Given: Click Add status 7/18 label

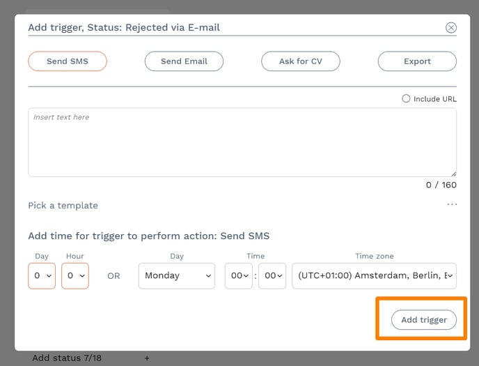Looking at the screenshot, I should pyautogui.click(x=67, y=358).
